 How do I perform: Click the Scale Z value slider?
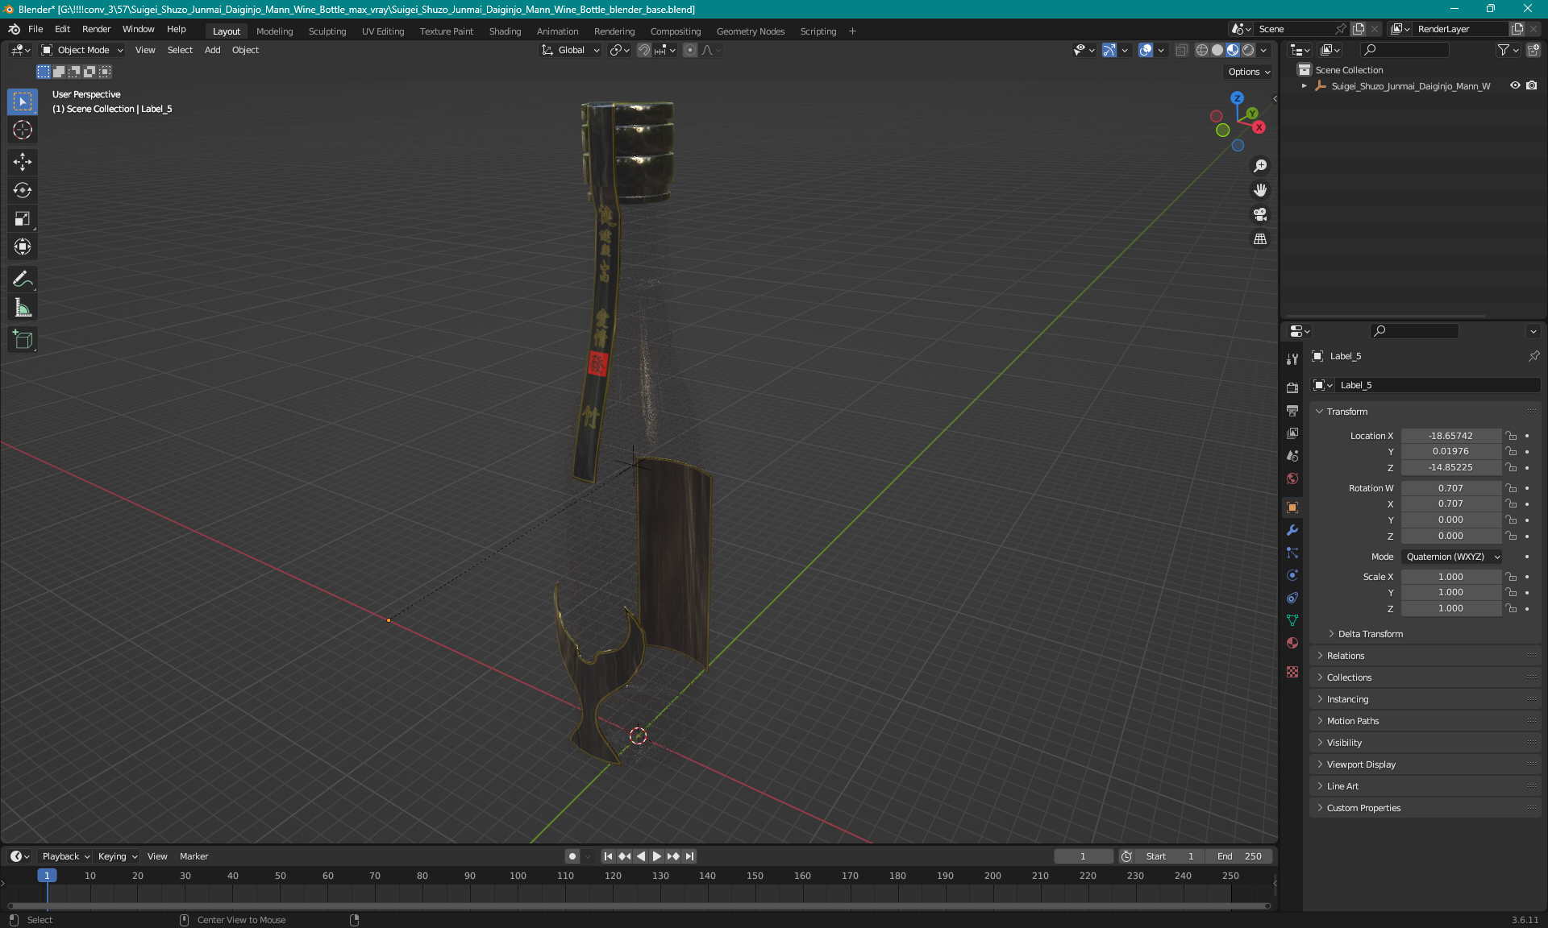pyautogui.click(x=1450, y=608)
